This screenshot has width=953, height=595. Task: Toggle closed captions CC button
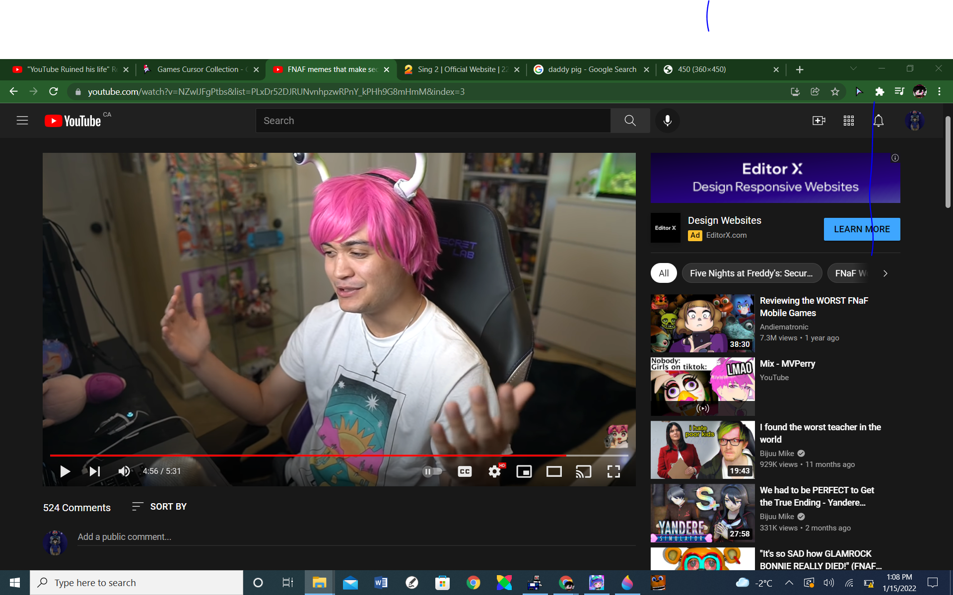465,471
